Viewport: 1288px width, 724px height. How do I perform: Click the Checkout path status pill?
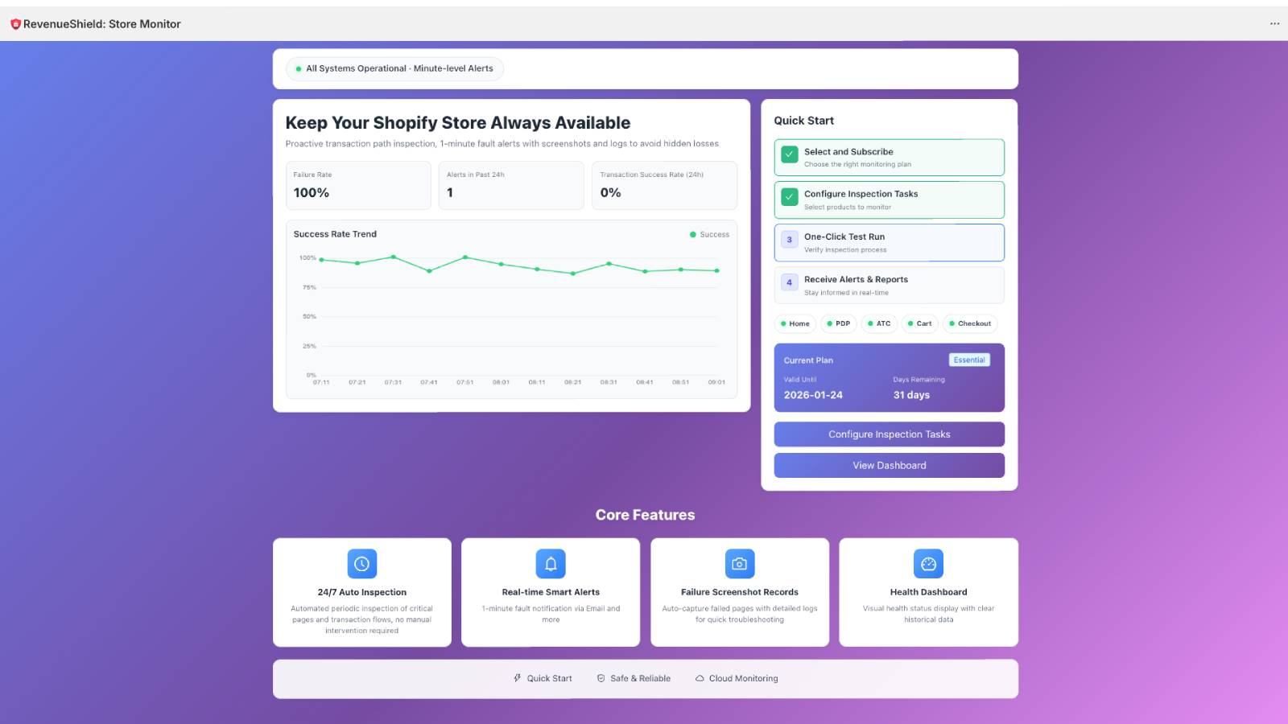[970, 323]
